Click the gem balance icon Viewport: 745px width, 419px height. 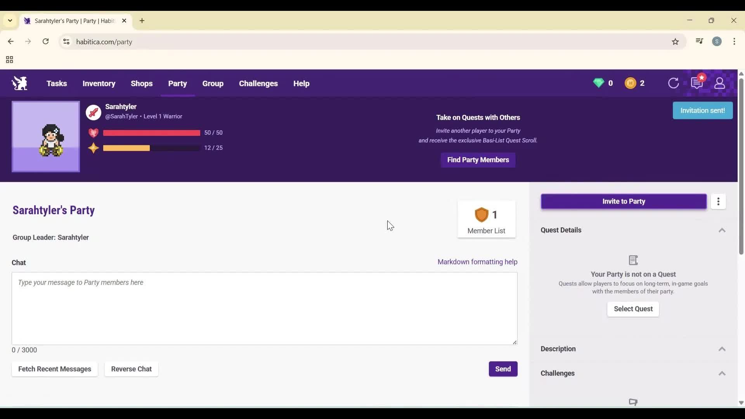point(599,83)
